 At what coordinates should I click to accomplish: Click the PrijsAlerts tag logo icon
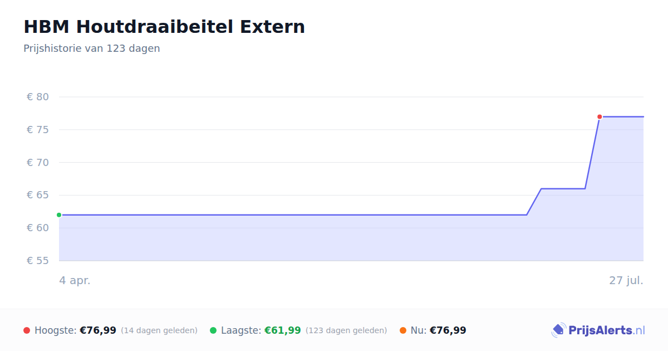[558, 330]
